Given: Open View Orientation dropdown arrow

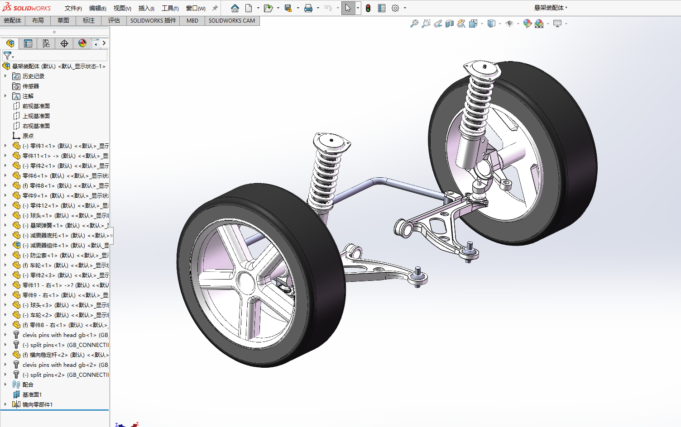Looking at the screenshot, I should [x=482, y=24].
